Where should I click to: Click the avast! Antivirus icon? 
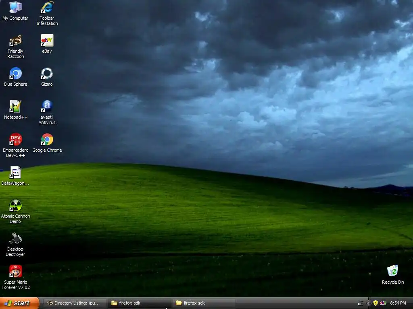click(x=47, y=113)
